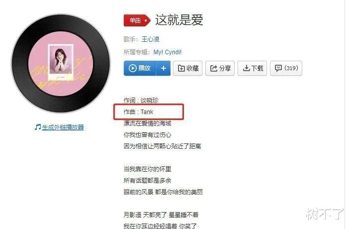
Task: Click the 下载 button label
Action: pos(257,68)
